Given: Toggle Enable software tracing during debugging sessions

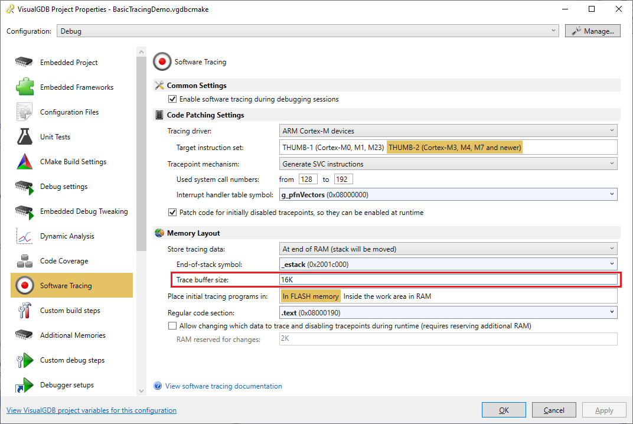Looking at the screenshot, I should click(x=172, y=99).
